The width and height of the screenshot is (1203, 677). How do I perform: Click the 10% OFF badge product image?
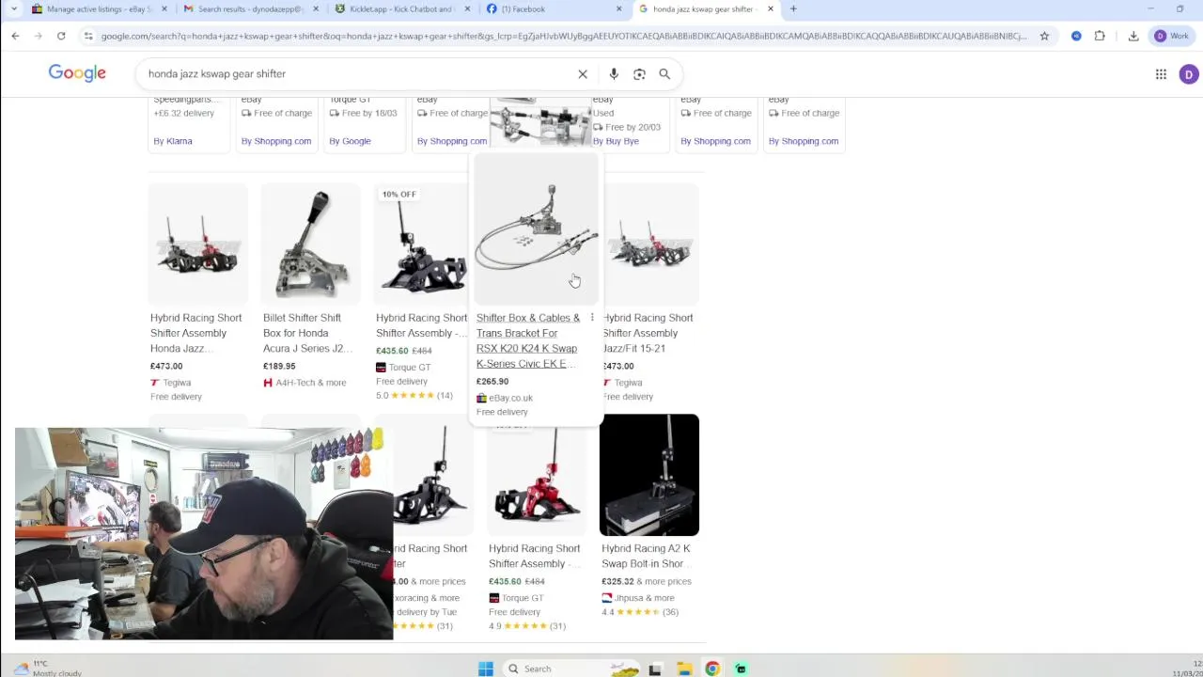tap(420, 244)
